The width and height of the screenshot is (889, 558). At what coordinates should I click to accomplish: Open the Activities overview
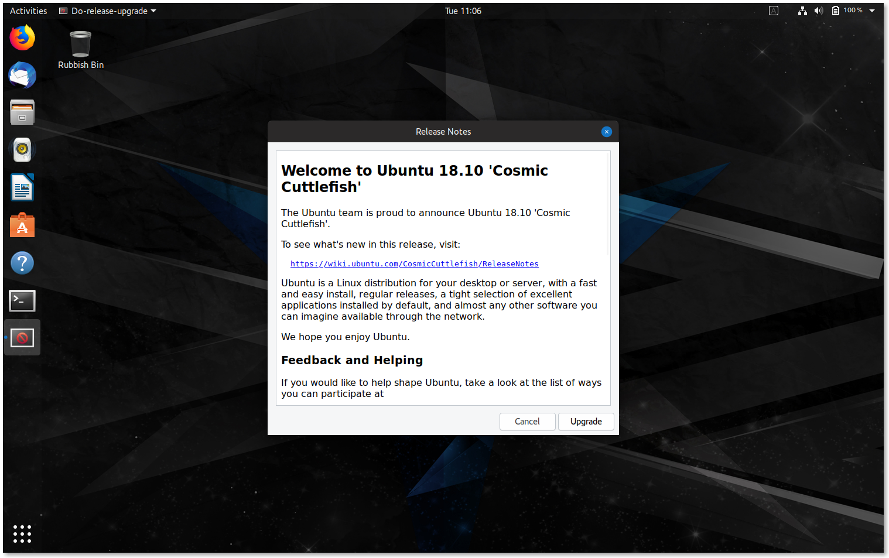28,11
